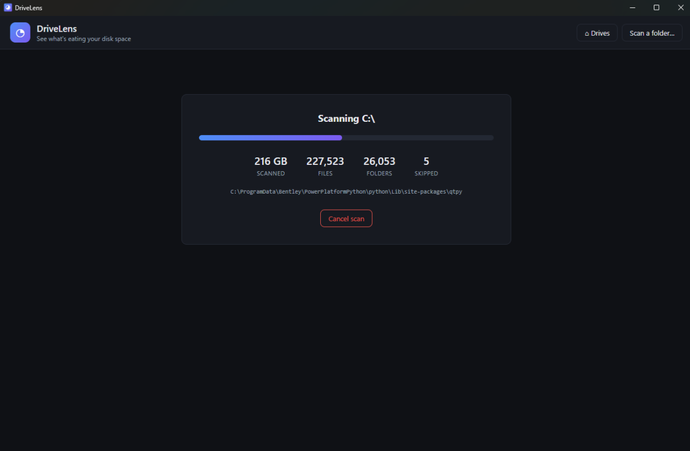The height and width of the screenshot is (451, 690).
Task: Maximize the DriveLens window
Action: pyautogui.click(x=656, y=7)
